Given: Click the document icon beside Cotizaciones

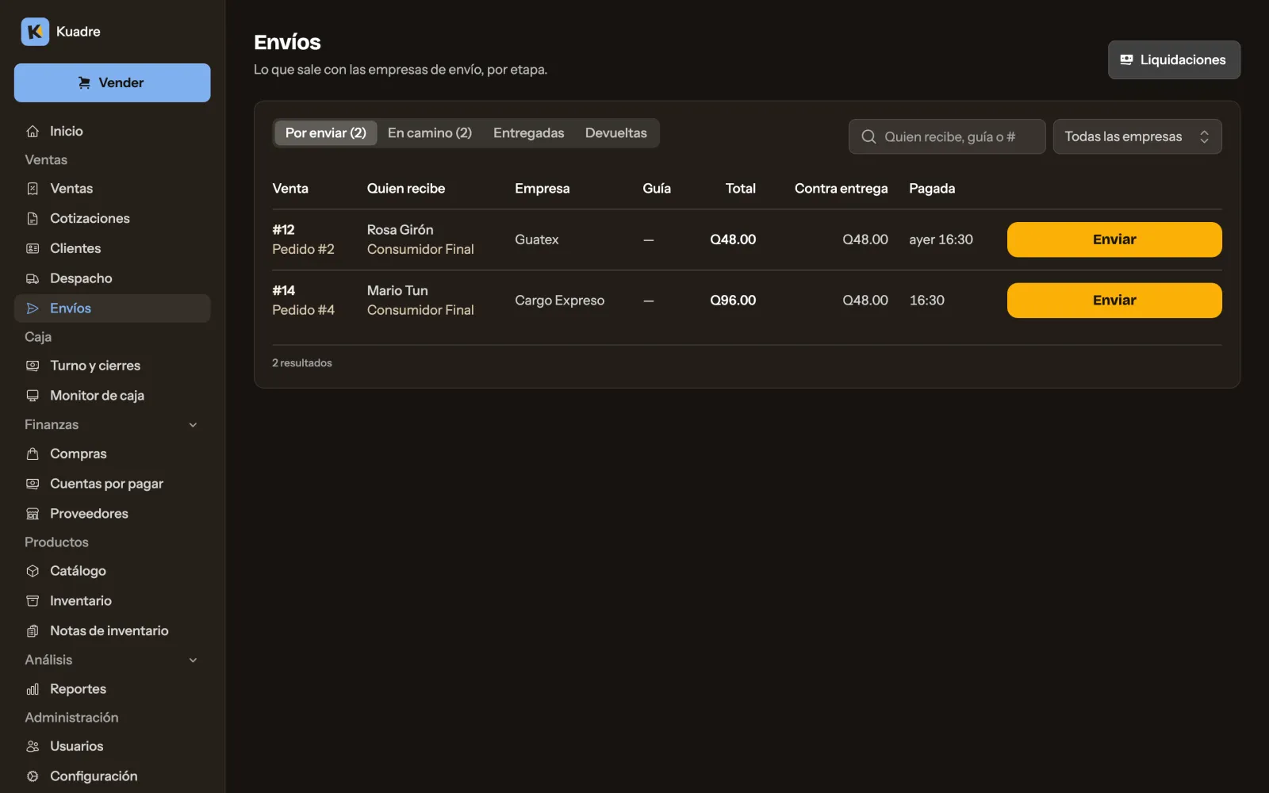Looking at the screenshot, I should click(x=33, y=218).
